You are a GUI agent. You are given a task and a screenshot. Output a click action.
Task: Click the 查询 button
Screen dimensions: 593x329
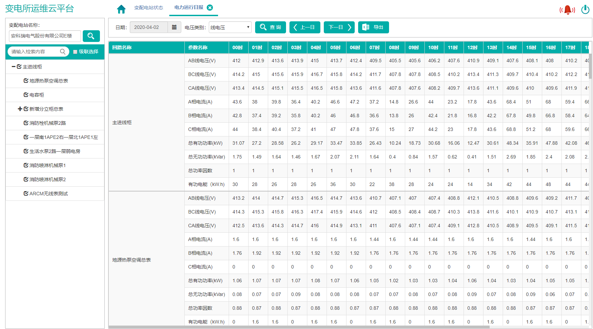(x=271, y=27)
